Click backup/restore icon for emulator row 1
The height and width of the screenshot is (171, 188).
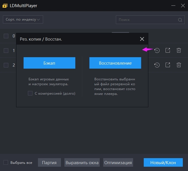(x=157, y=50)
